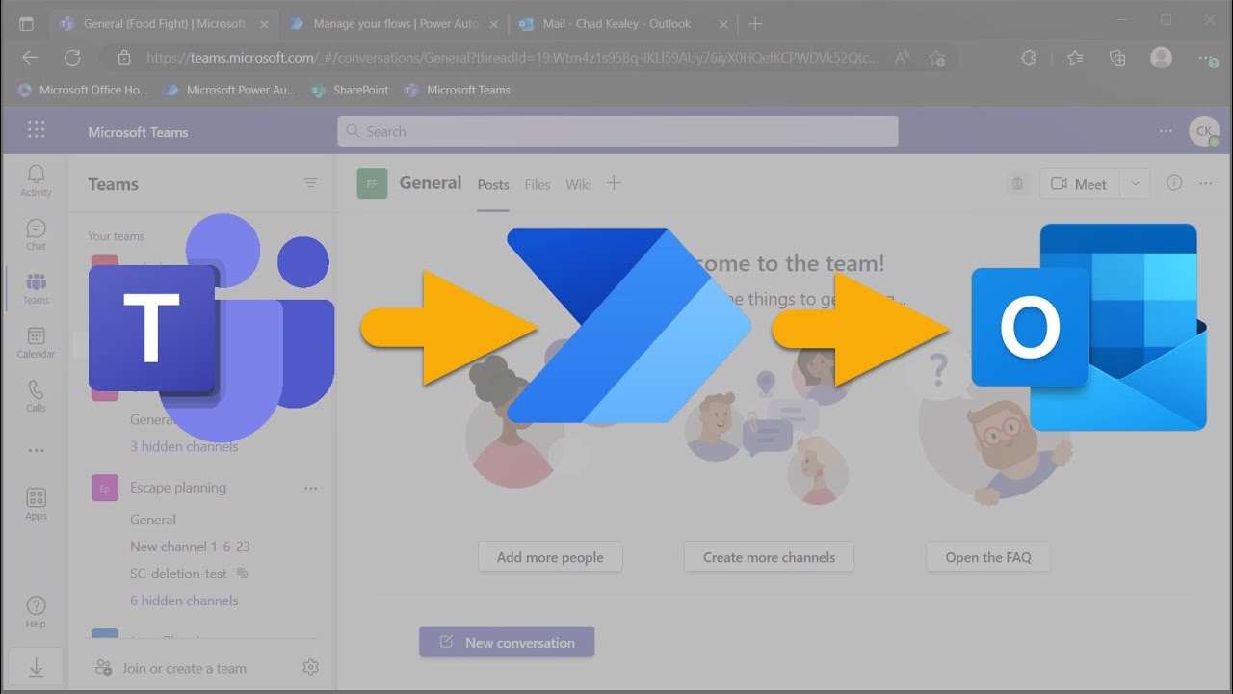
Task: Open Teams settings and more ellipsis
Action: coord(1167,131)
